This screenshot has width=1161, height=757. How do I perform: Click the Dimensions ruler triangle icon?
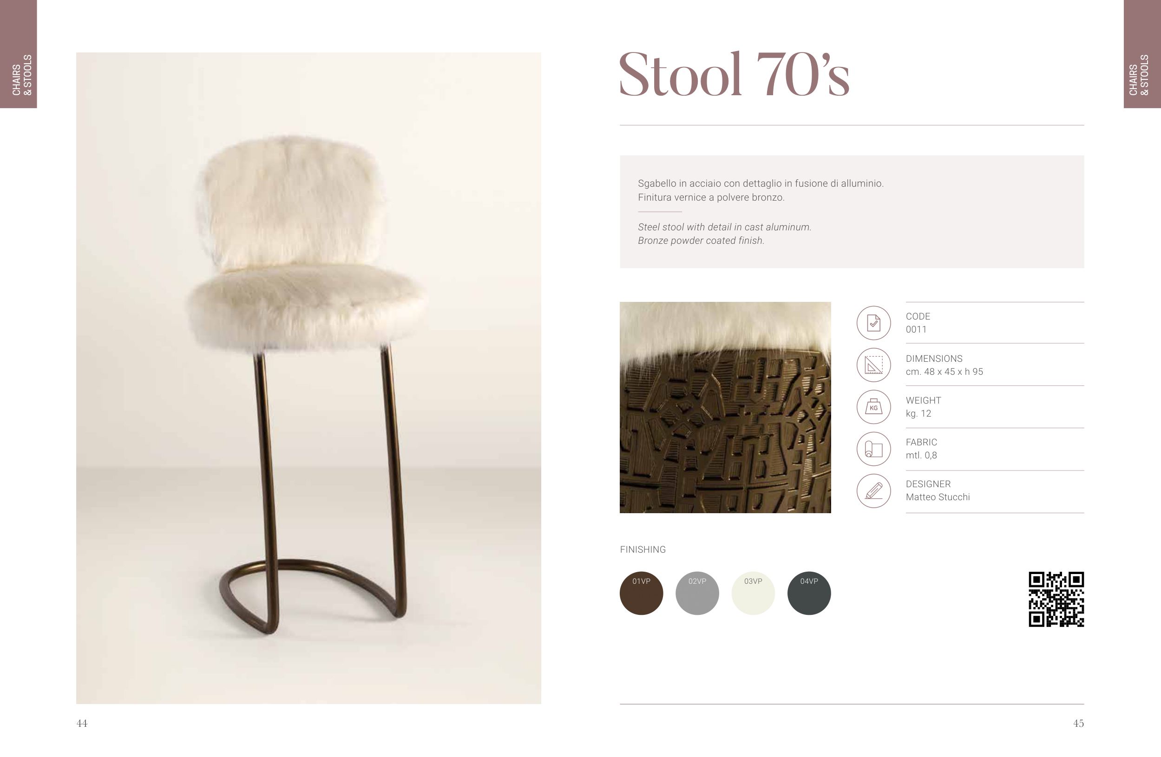click(874, 365)
